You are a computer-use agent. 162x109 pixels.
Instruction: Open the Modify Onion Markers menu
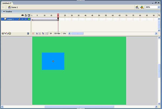[x=46, y=33]
